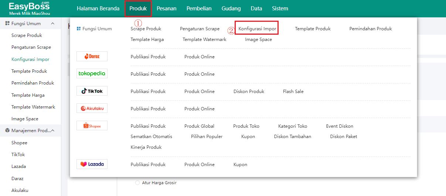Select the TikTok marketplace logo

coord(92,91)
